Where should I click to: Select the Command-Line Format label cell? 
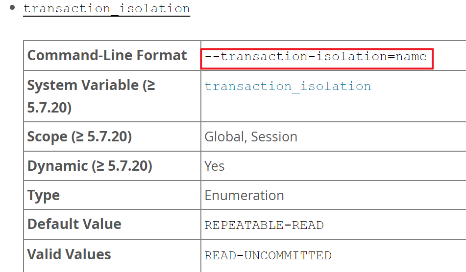[107, 55]
